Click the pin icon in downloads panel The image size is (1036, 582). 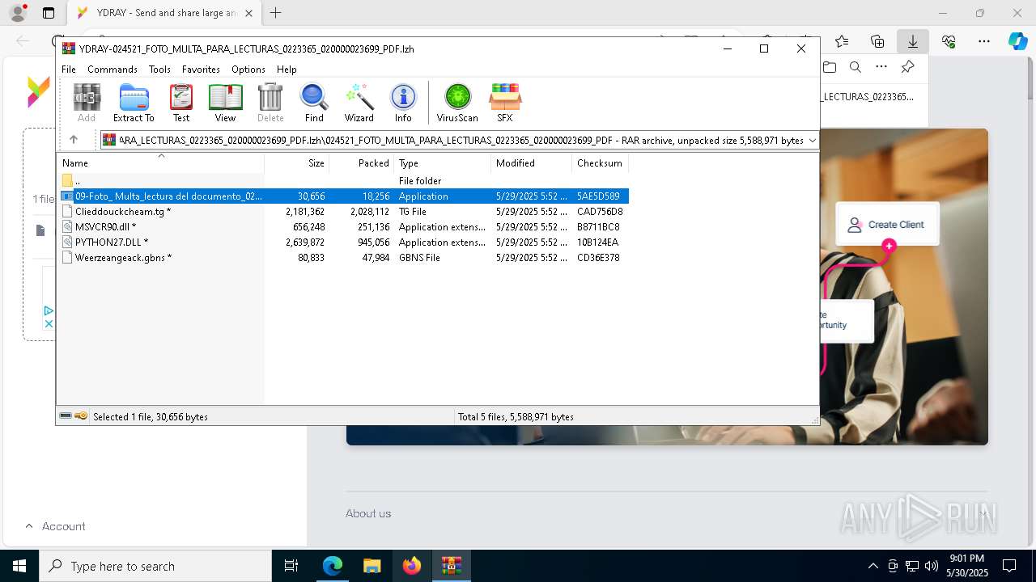(x=907, y=67)
